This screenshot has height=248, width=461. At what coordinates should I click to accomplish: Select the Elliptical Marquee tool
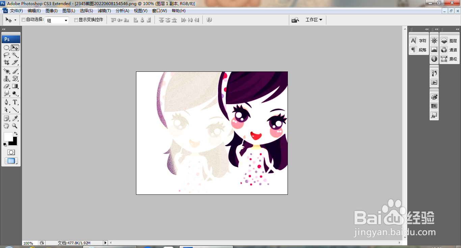[x=6, y=48]
